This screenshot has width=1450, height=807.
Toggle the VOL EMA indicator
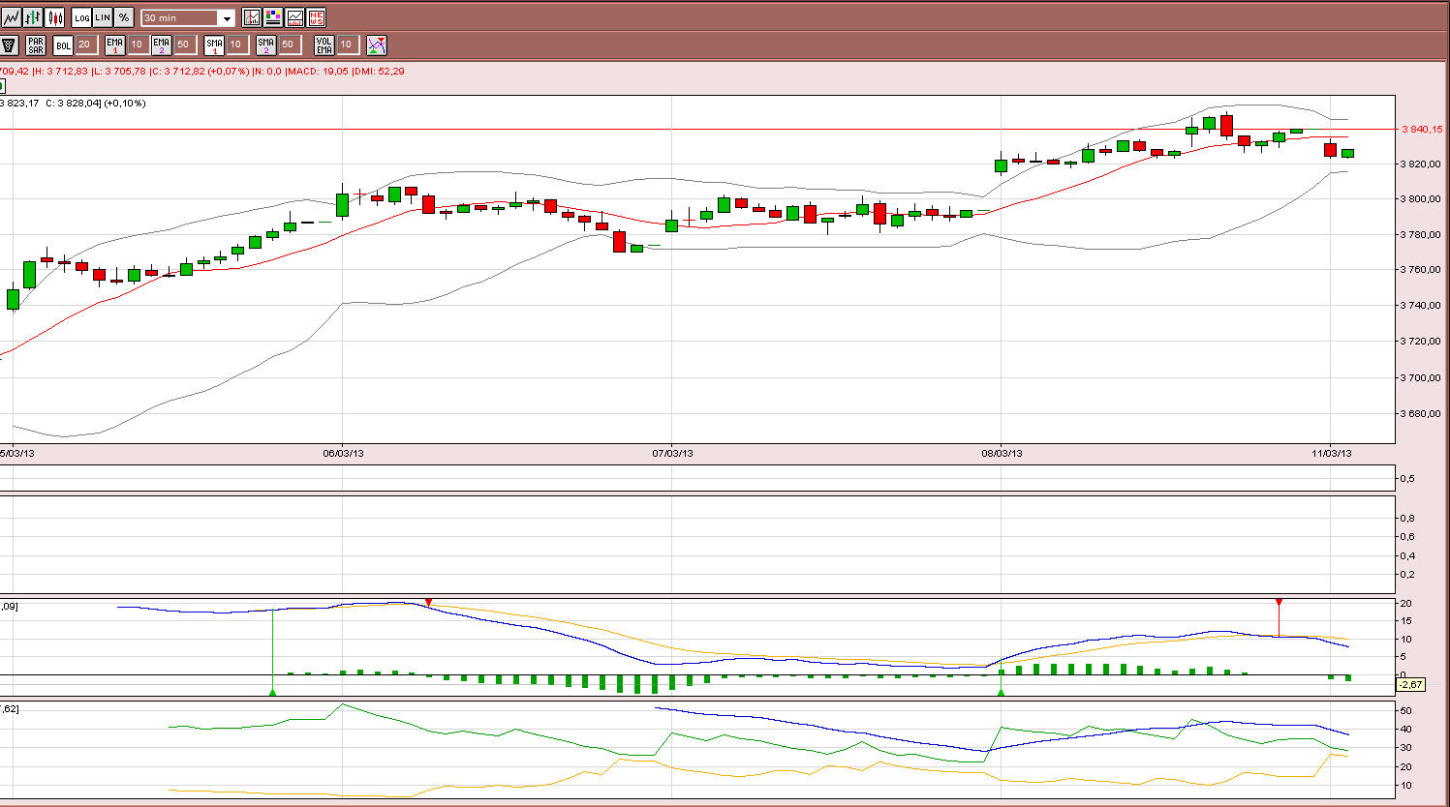pos(324,45)
